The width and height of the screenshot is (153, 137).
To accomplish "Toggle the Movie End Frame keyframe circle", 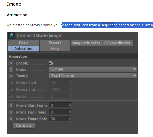I will 11,112.
